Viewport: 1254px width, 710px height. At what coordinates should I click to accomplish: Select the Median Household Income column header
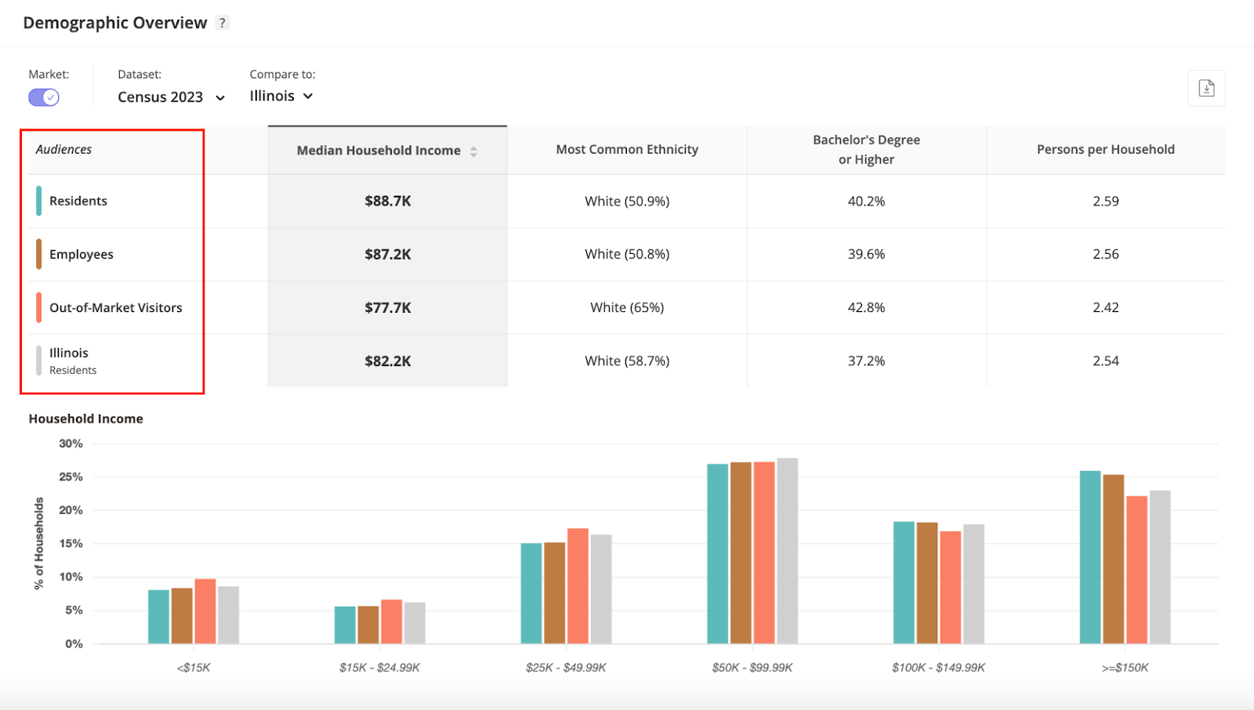[x=387, y=150]
